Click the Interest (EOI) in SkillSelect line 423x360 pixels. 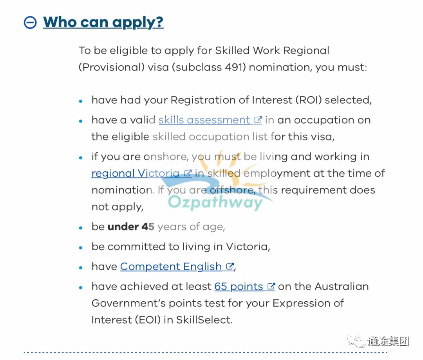tap(162, 320)
